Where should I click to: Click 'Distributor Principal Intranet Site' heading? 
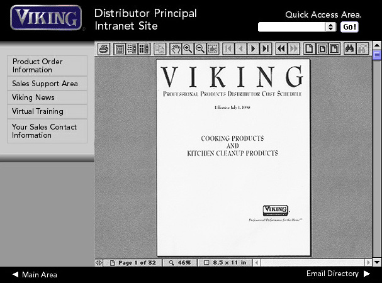[145, 19]
